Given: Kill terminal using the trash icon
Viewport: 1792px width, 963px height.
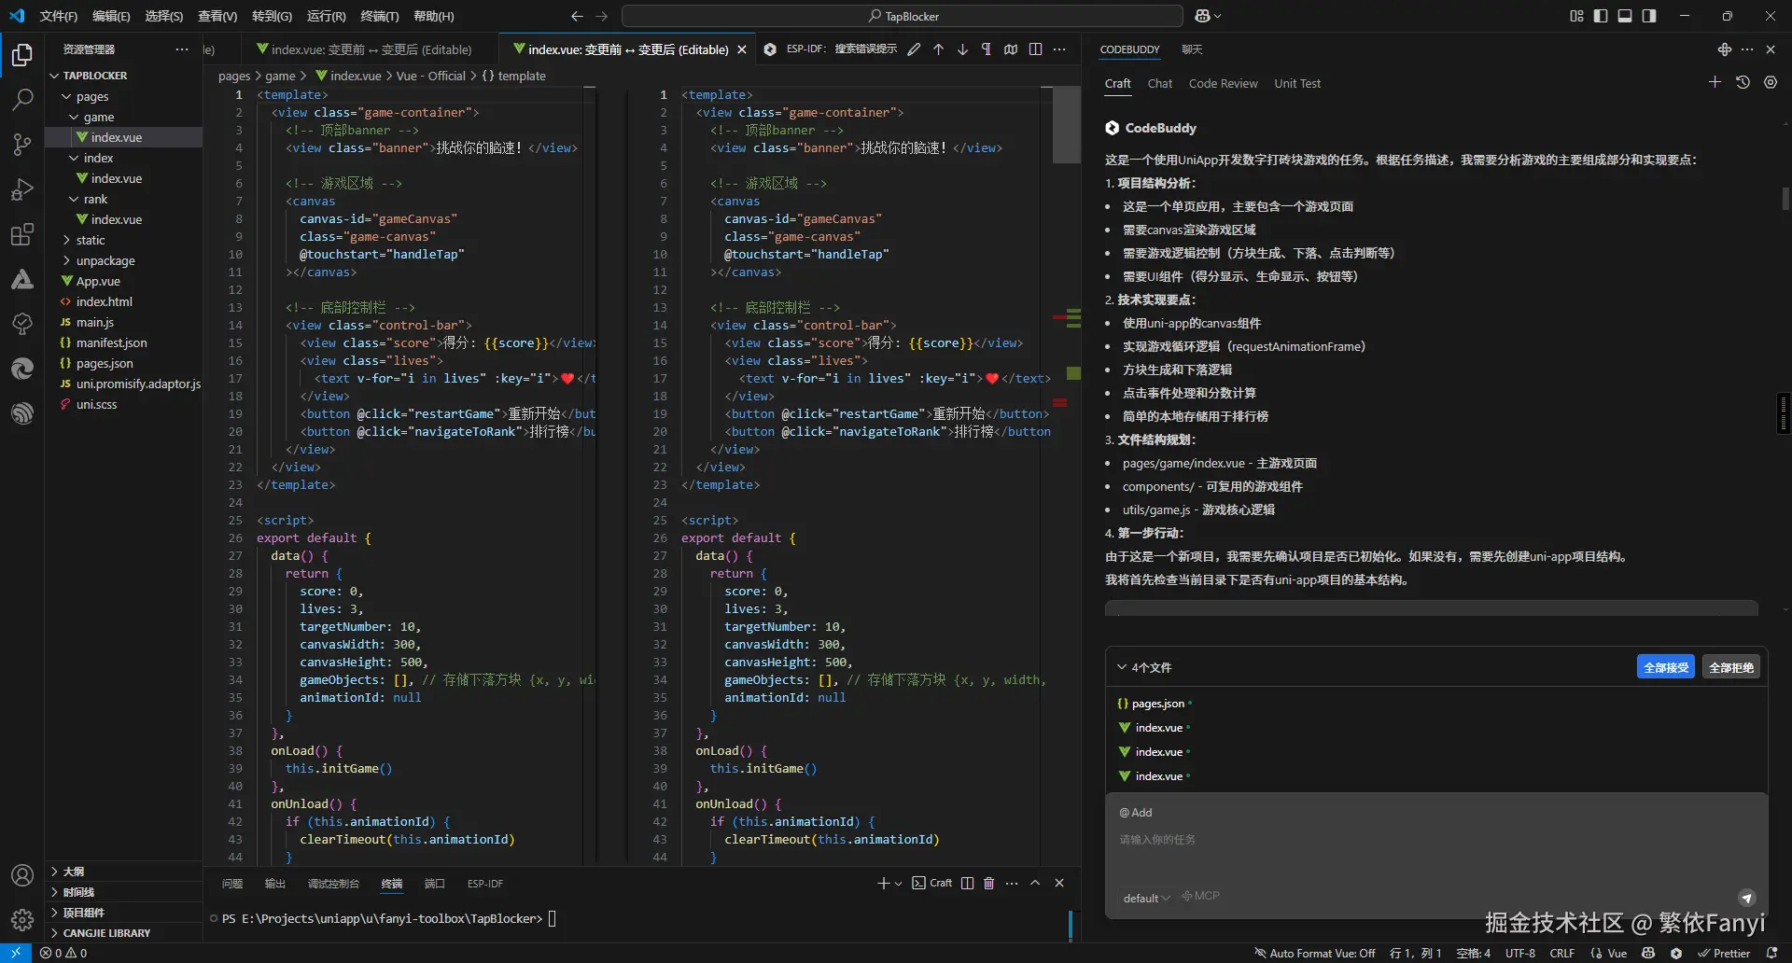Looking at the screenshot, I should coord(989,883).
